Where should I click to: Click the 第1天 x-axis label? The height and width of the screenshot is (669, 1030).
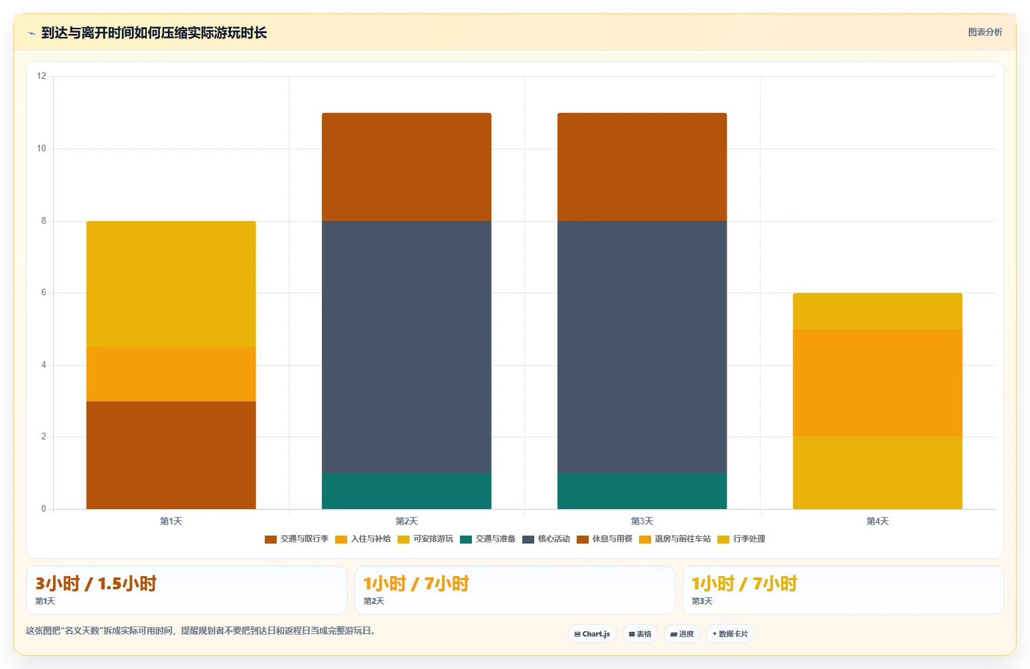tap(171, 521)
